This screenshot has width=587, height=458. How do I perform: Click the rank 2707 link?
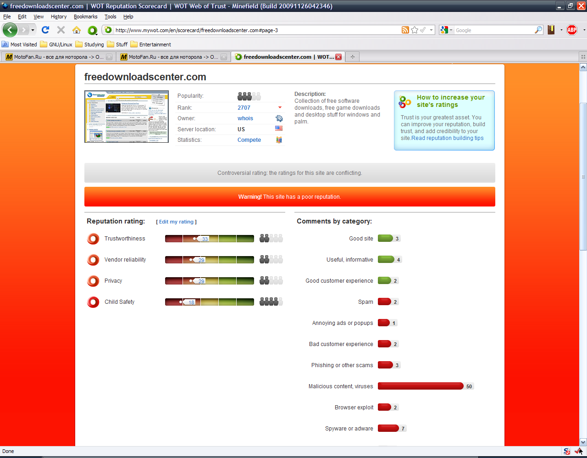[x=244, y=108]
